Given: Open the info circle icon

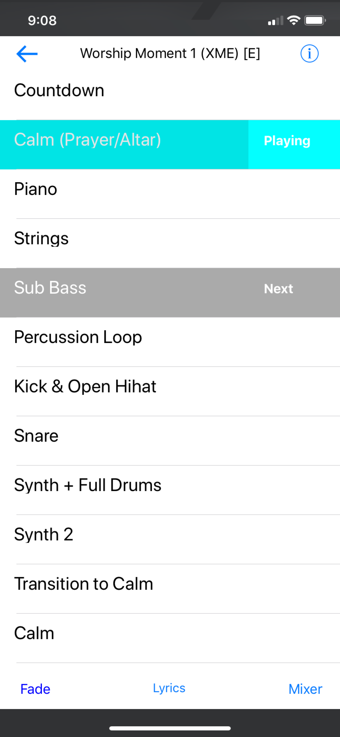Looking at the screenshot, I should tap(309, 53).
